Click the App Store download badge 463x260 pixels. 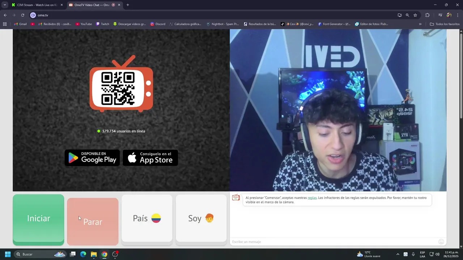(x=150, y=158)
